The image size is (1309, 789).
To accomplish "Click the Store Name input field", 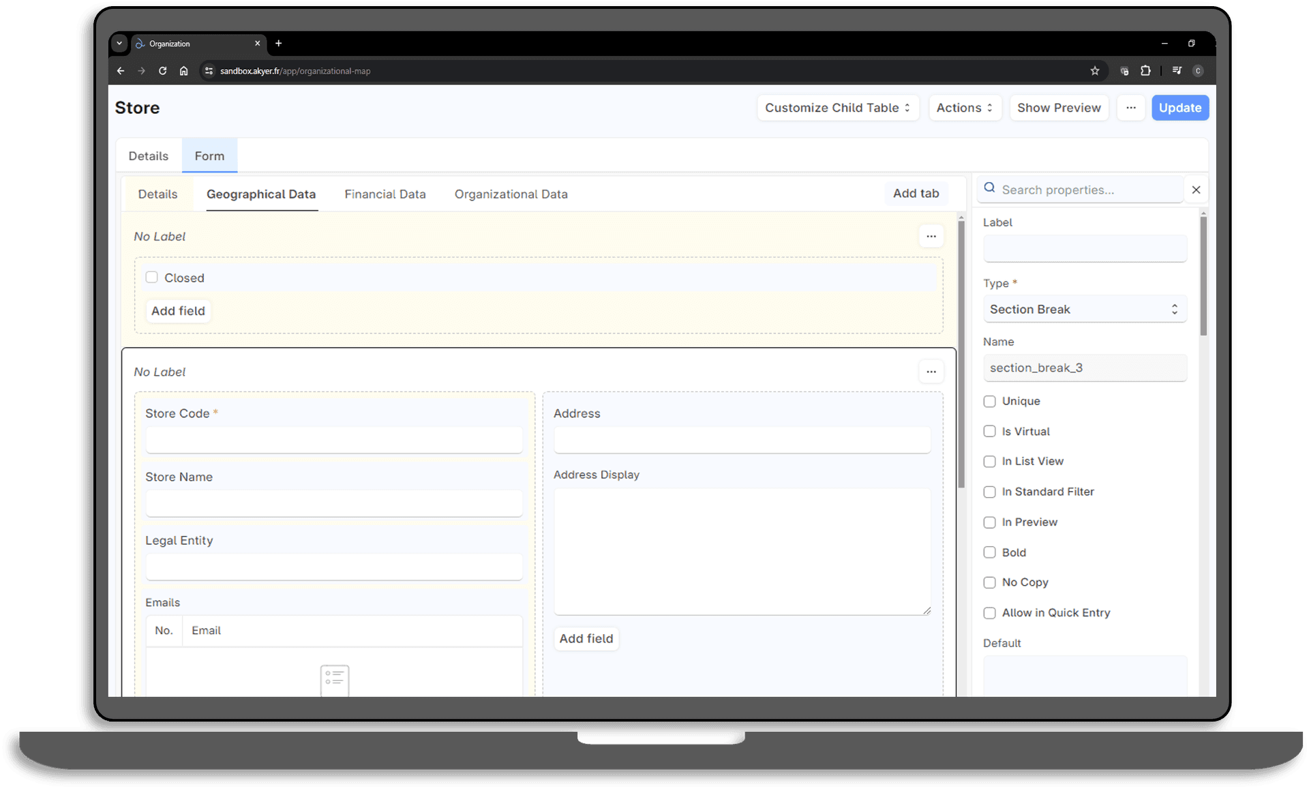I will (x=334, y=504).
